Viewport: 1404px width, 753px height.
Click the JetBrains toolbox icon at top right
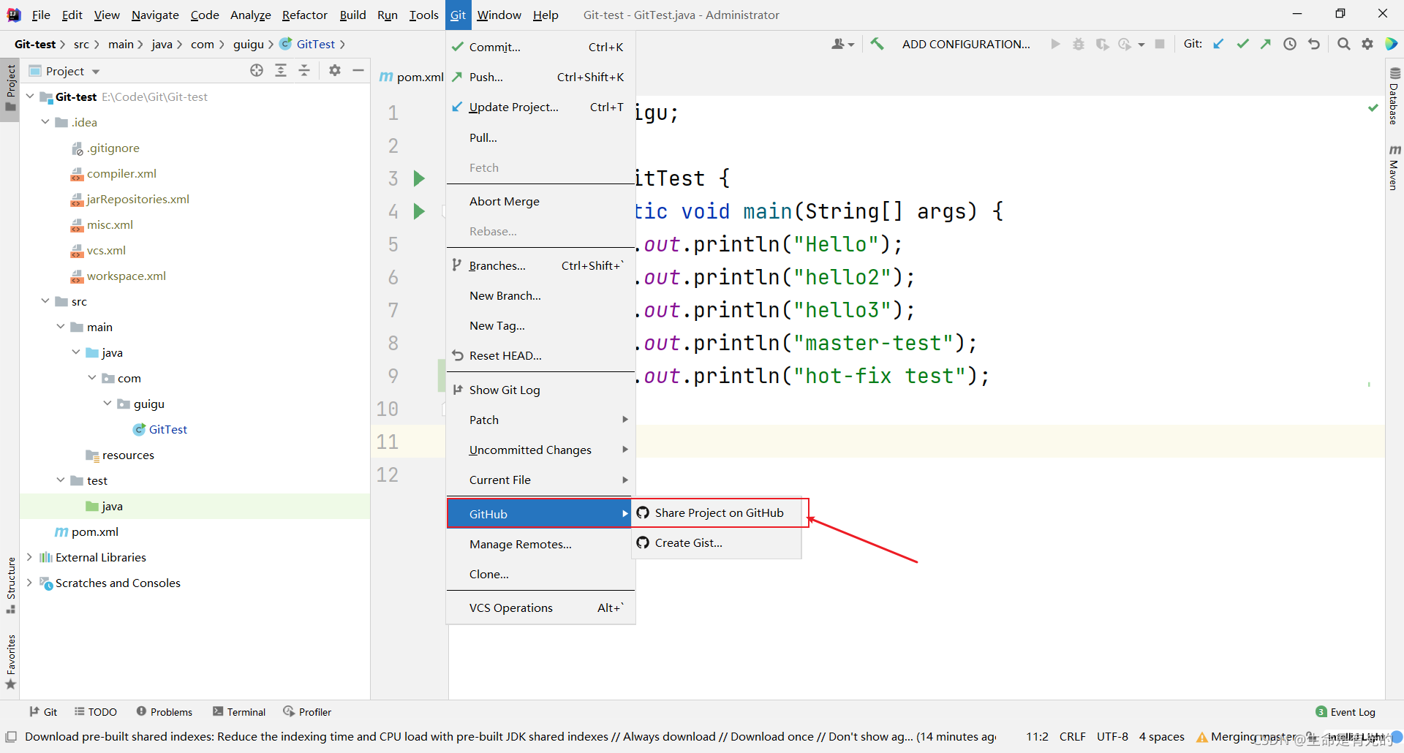coord(1392,44)
